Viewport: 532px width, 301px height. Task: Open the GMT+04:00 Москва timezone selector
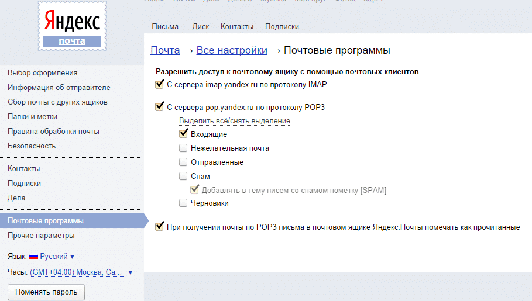[x=78, y=272]
